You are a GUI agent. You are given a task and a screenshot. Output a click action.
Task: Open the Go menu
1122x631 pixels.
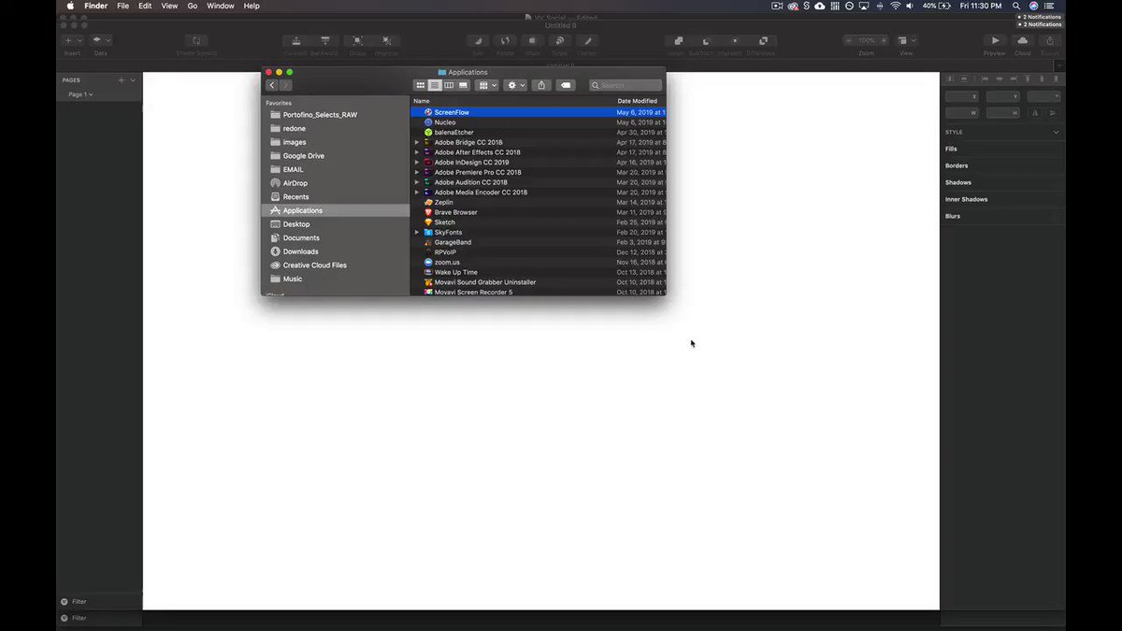(193, 6)
